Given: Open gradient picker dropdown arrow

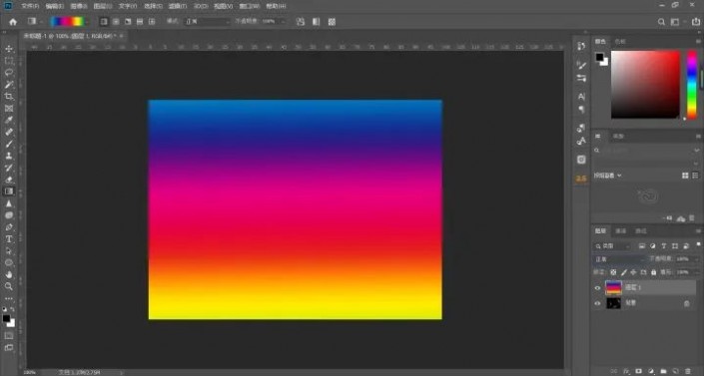Looking at the screenshot, I should pyautogui.click(x=88, y=22).
